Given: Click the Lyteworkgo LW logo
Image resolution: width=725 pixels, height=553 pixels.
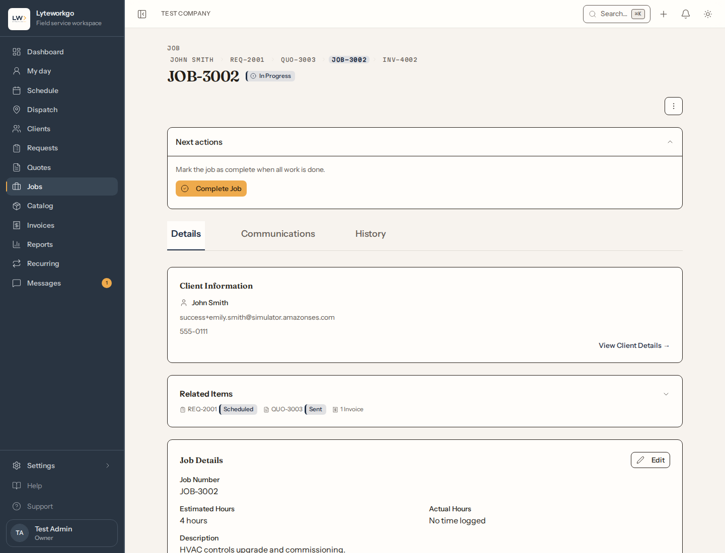Looking at the screenshot, I should (x=19, y=19).
